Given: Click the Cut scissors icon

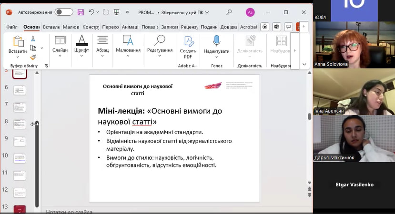Looking at the screenshot, I should [x=33, y=39].
